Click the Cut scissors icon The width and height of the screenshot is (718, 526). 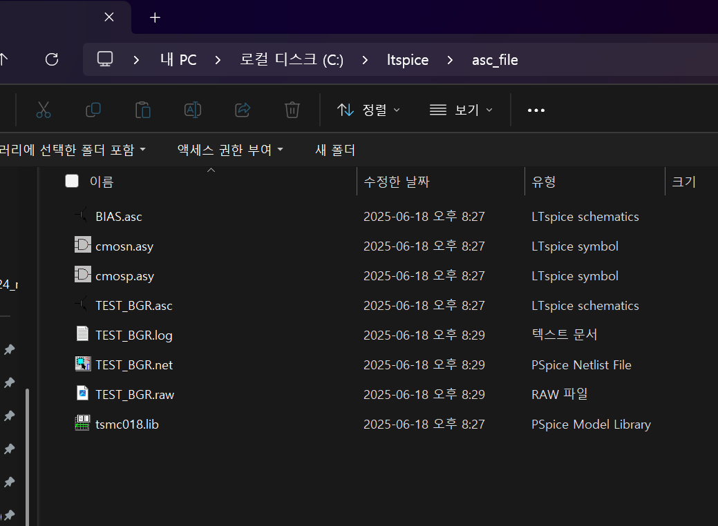(x=44, y=110)
